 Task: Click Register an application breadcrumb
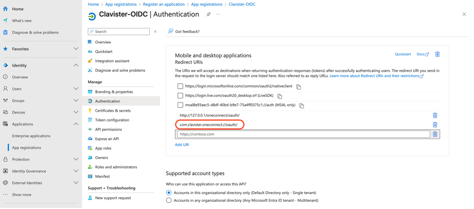pos(164,4)
